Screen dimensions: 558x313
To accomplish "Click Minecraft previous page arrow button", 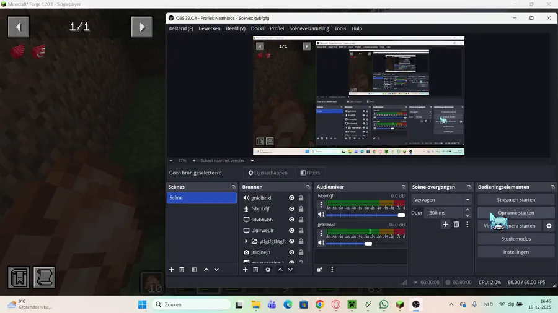I will 19,27.
